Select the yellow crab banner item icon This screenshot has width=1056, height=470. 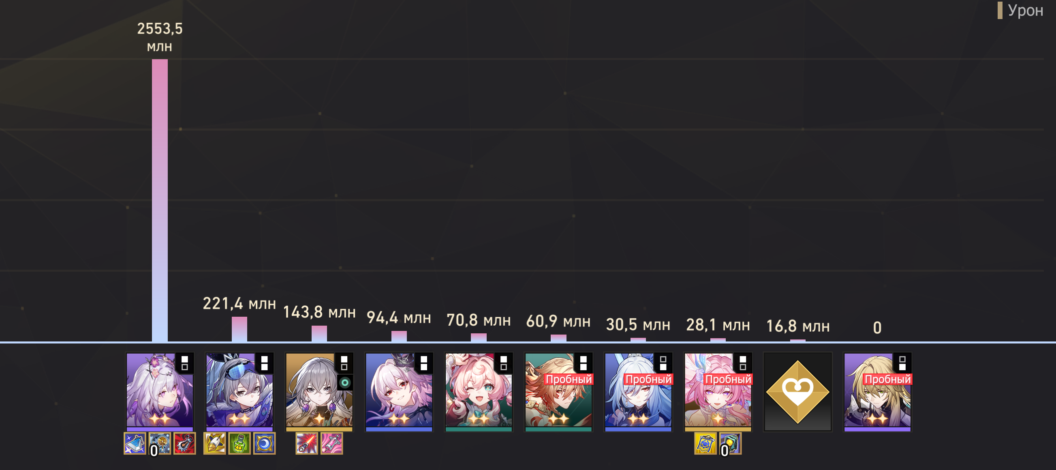tap(705, 443)
